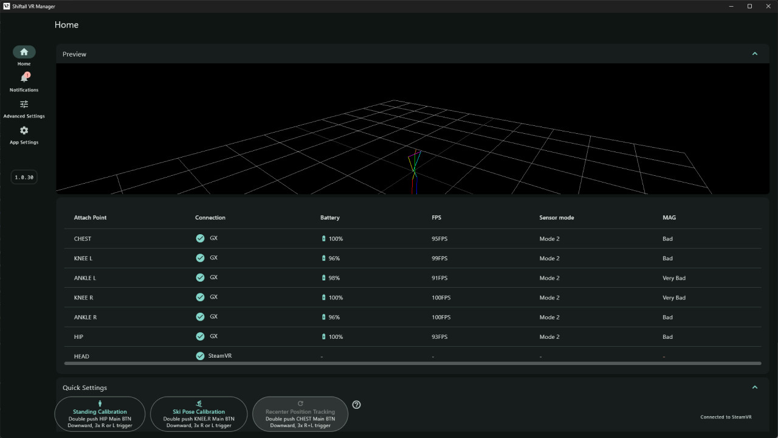Select the Home icon in the sidebar
Image resolution: width=778 pixels, height=438 pixels.
[24, 52]
